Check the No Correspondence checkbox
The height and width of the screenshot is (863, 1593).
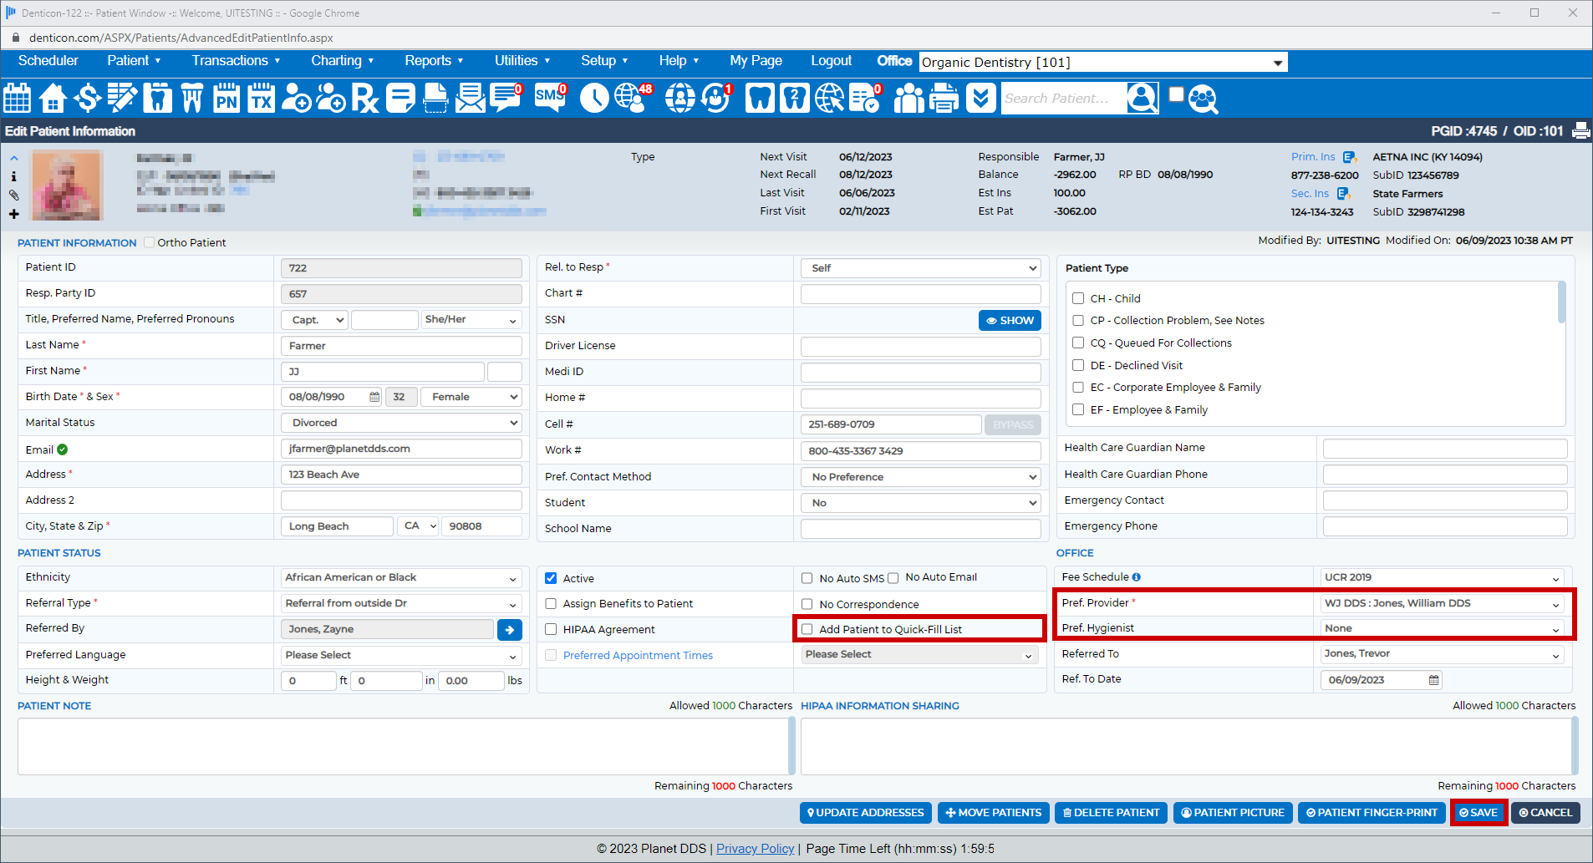coord(807,604)
